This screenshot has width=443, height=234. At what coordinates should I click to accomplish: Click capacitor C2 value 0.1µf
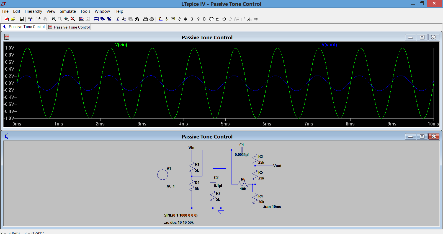coord(218,186)
